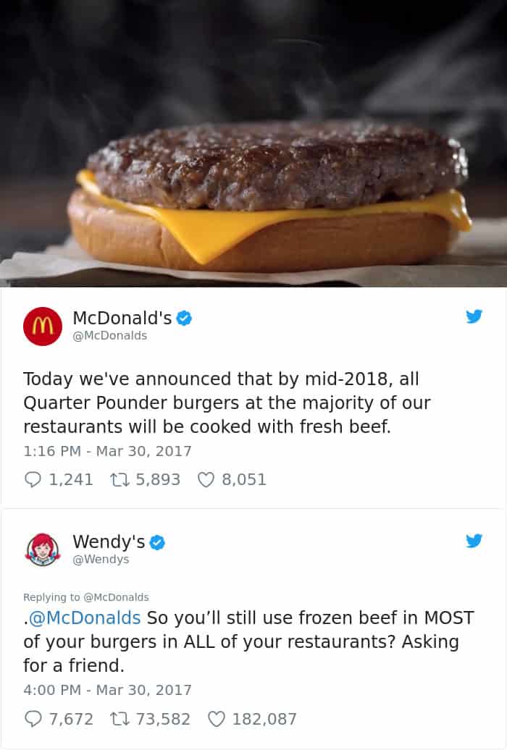Click the Twitter bird on McDonald's tweet
Viewport: 507px width, 750px height.
point(474,316)
